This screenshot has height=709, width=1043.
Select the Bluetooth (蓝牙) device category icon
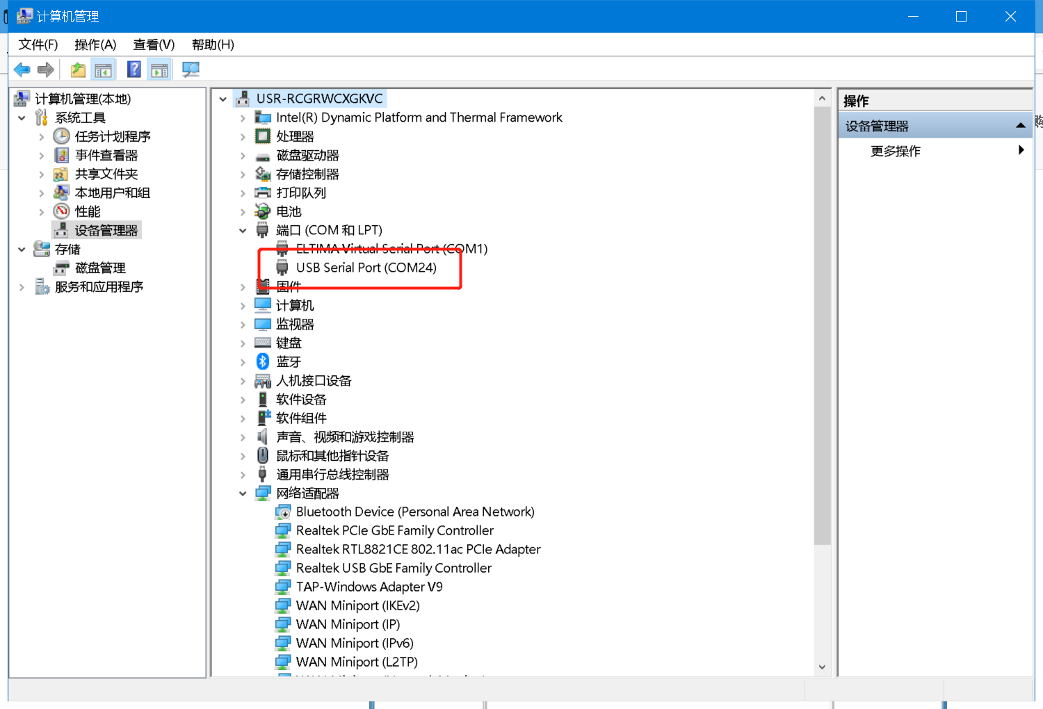[x=263, y=361]
